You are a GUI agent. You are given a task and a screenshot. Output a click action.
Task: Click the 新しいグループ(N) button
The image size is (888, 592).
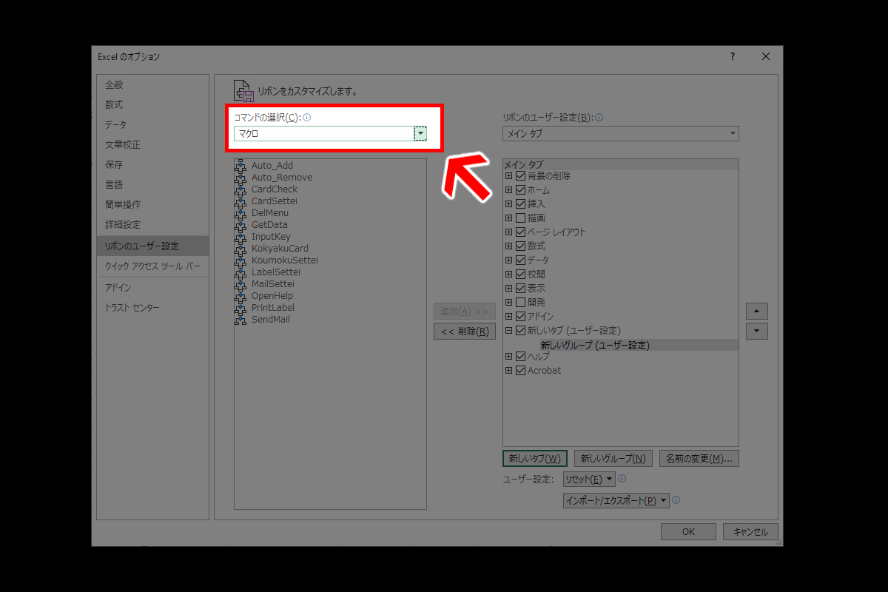[613, 459]
